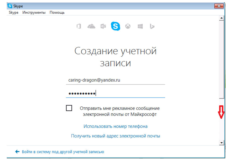
Task: Click the Xbox icon
Action: (x=128, y=26)
